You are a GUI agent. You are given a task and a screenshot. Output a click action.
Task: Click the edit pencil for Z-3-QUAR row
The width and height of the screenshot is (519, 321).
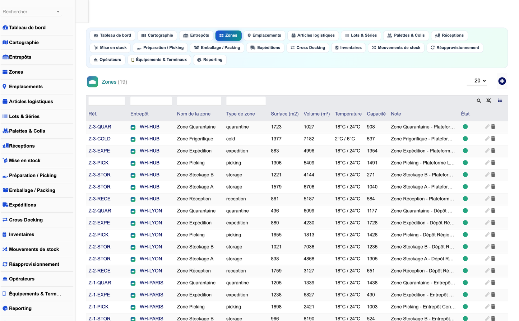487,127
